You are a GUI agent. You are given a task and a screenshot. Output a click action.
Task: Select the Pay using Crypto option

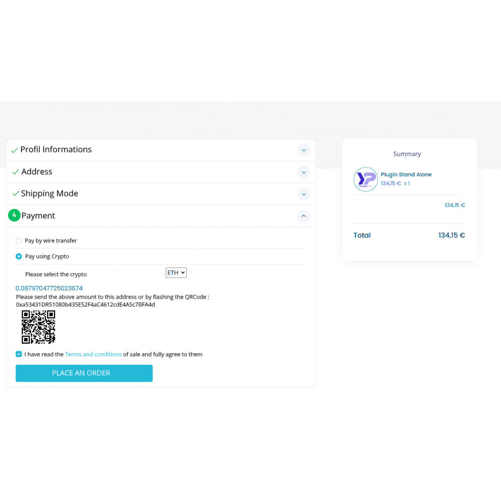click(x=19, y=256)
